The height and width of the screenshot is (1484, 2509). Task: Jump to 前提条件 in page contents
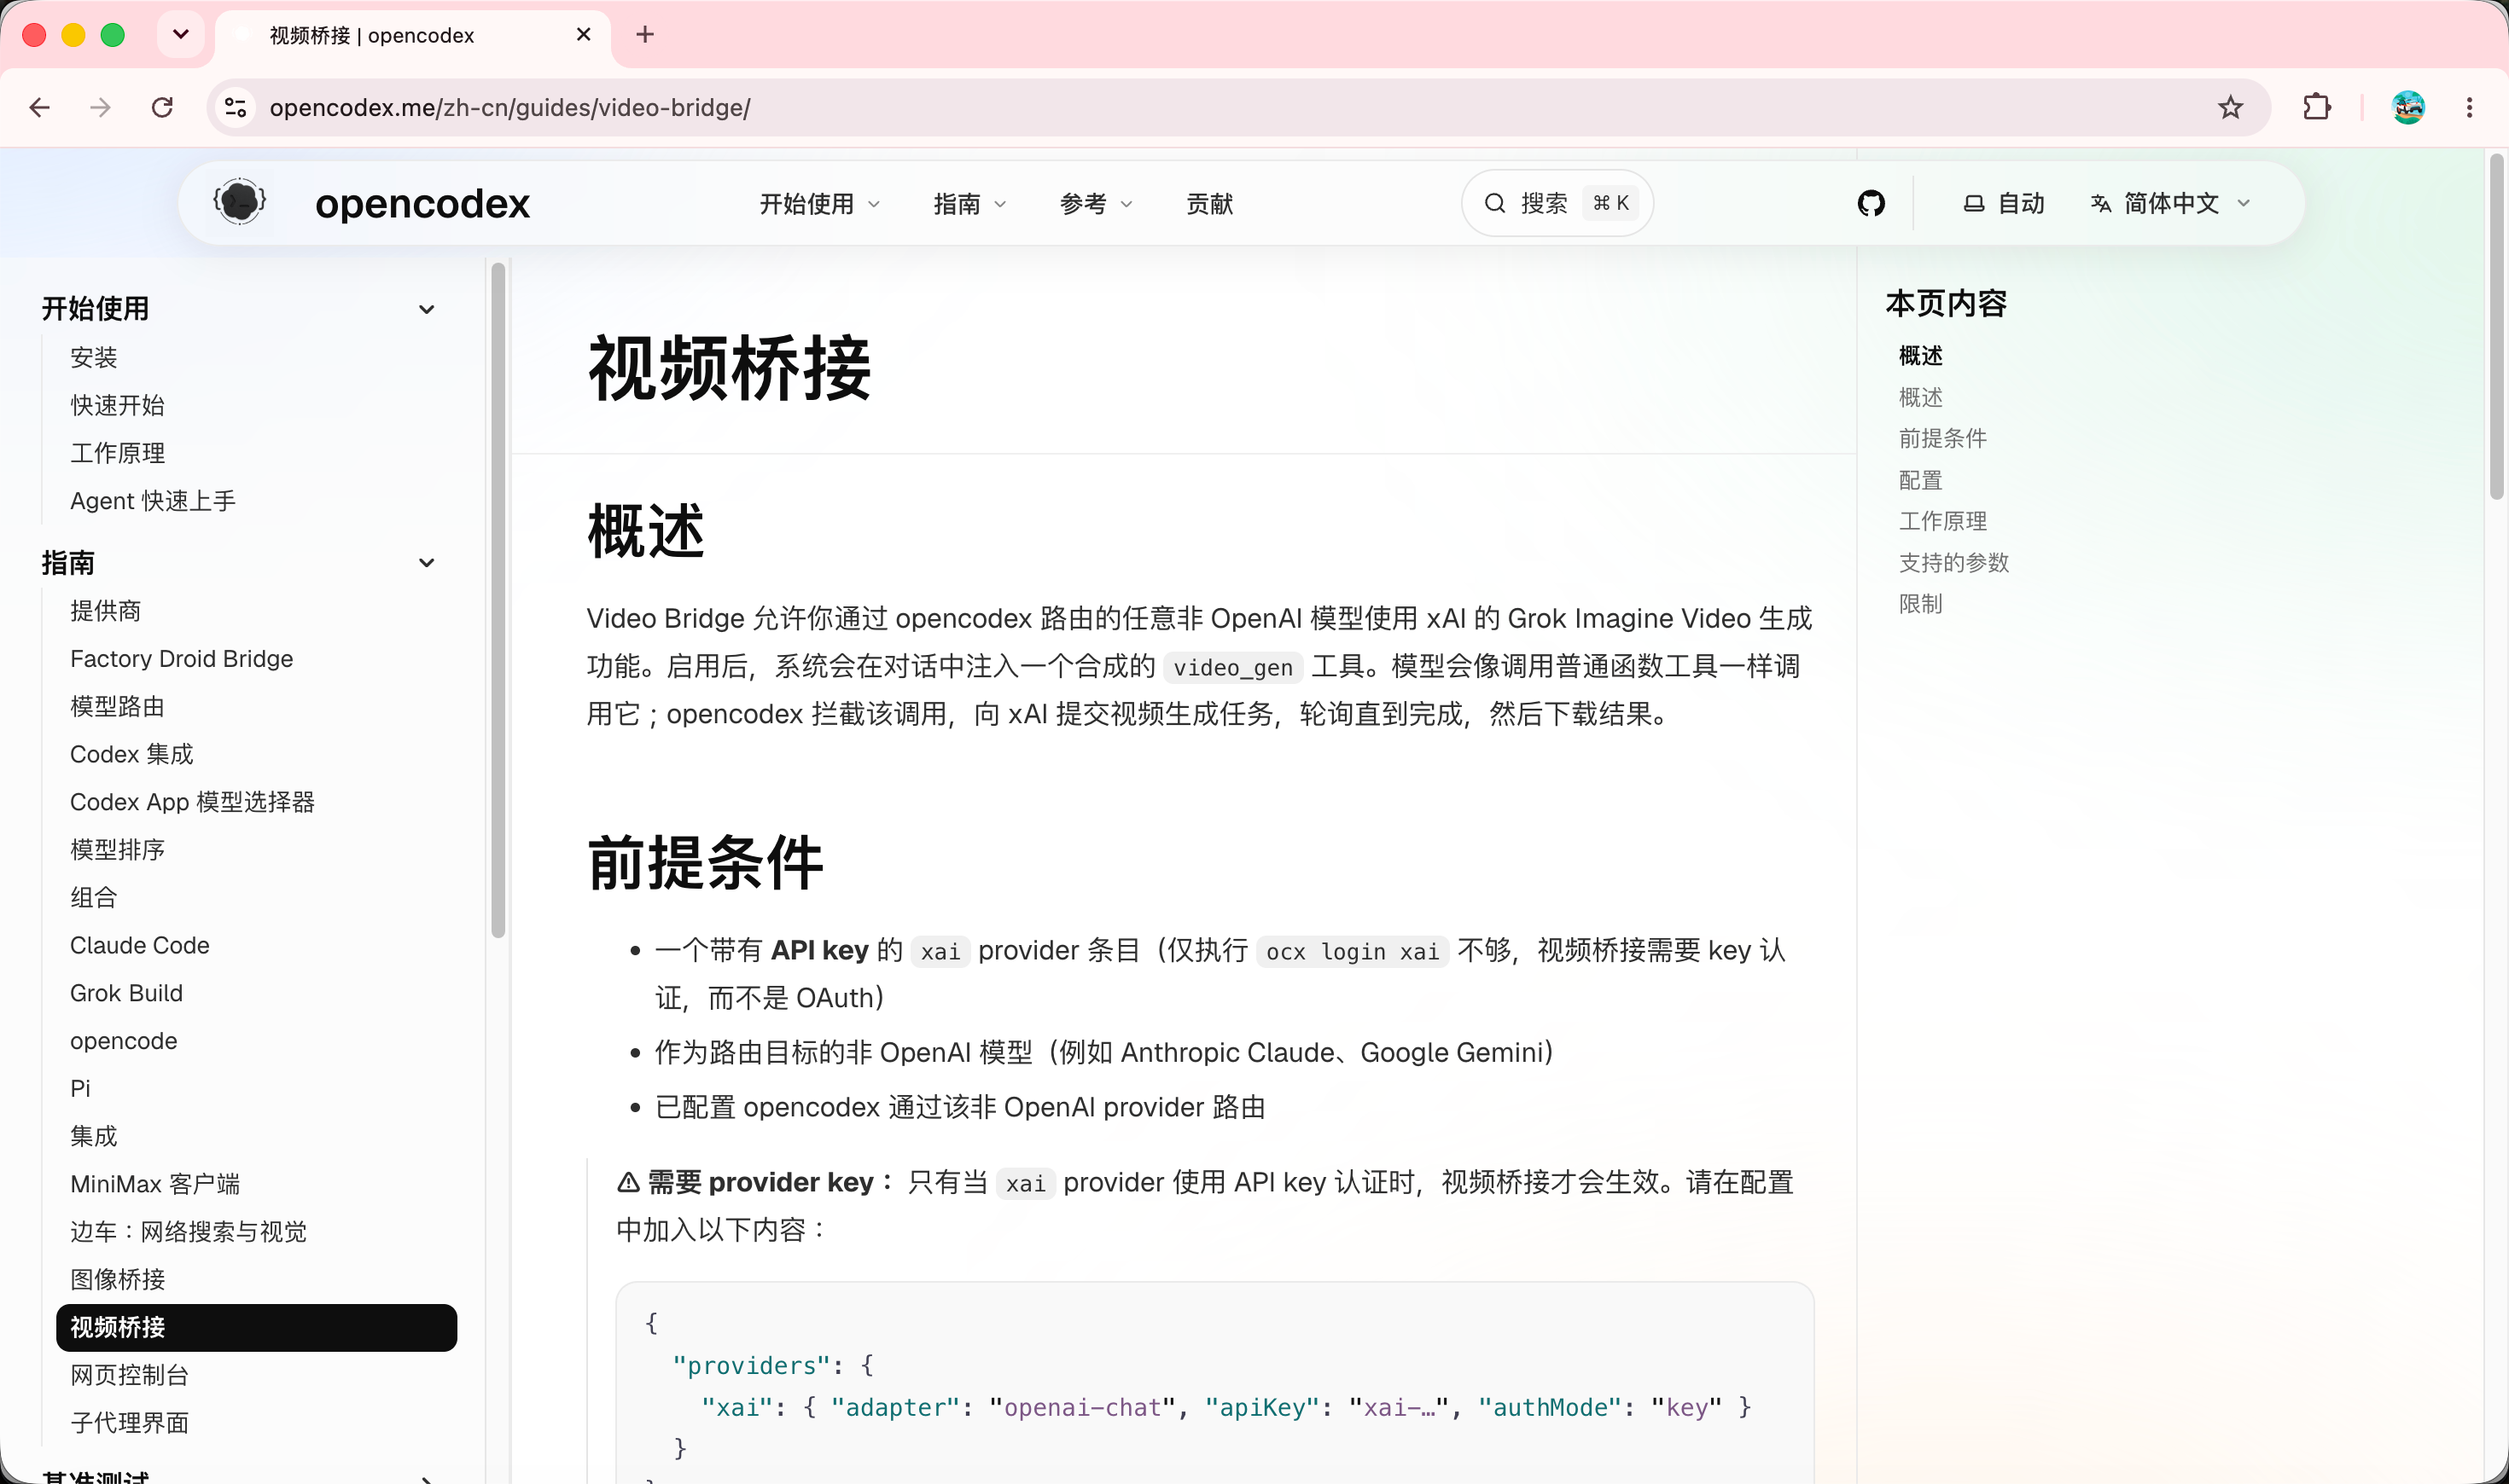1943,439
